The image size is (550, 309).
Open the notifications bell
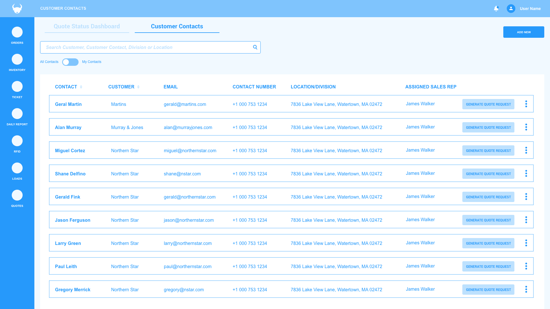coord(496,9)
